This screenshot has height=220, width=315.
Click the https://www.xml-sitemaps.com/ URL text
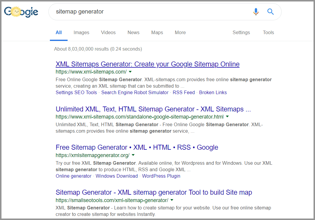(91, 72)
